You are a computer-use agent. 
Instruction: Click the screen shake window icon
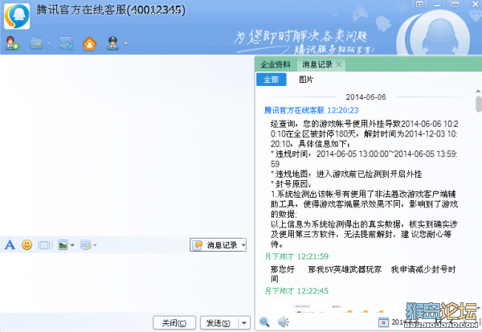coord(45,245)
